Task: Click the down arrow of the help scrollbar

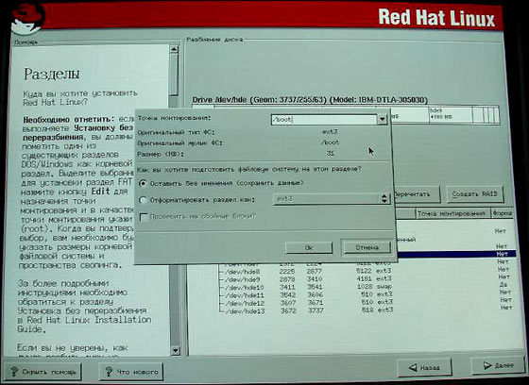Action: point(176,351)
